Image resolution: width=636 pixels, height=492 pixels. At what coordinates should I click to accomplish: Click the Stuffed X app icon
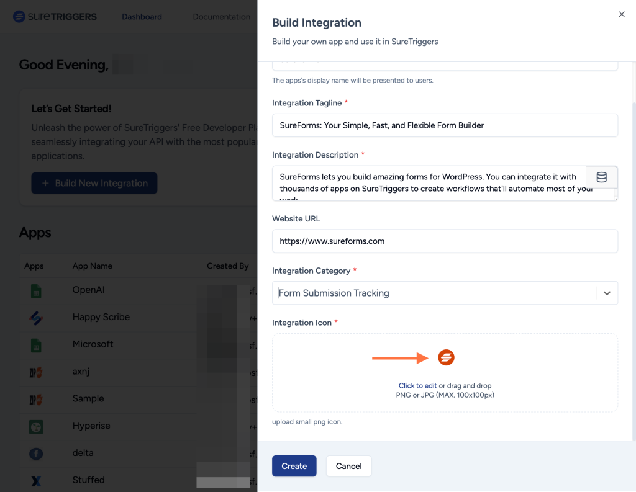[36, 480]
